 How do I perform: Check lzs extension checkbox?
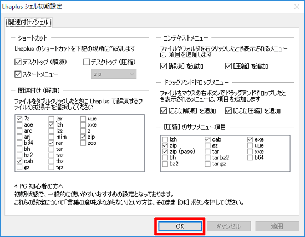coord(52,130)
